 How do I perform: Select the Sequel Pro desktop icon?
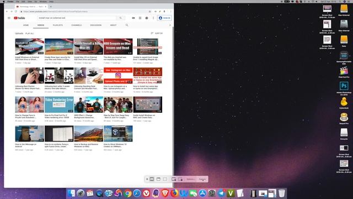[344, 118]
